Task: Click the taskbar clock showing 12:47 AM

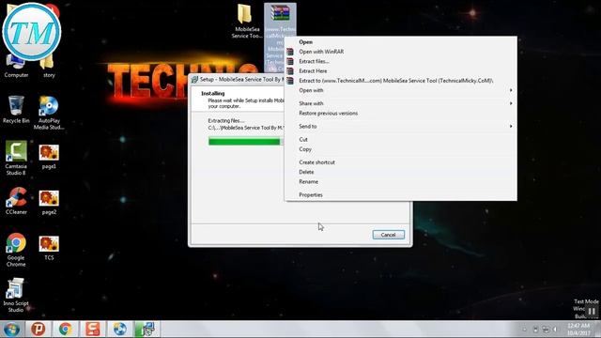Action: click(578, 330)
